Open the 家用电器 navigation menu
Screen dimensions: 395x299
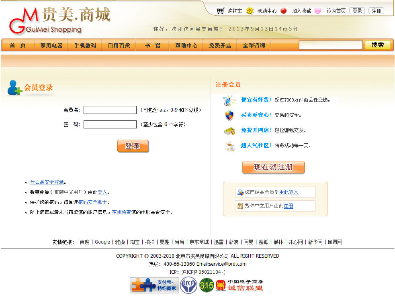click(x=51, y=45)
